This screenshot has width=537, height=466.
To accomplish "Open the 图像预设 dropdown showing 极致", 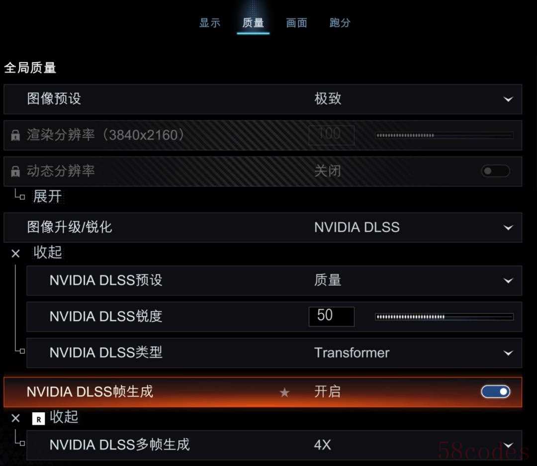I will tap(263, 99).
